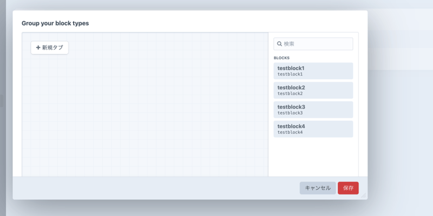The height and width of the screenshot is (216, 433).
Task: Click the BLOCKS section label
Action: pyautogui.click(x=281, y=58)
